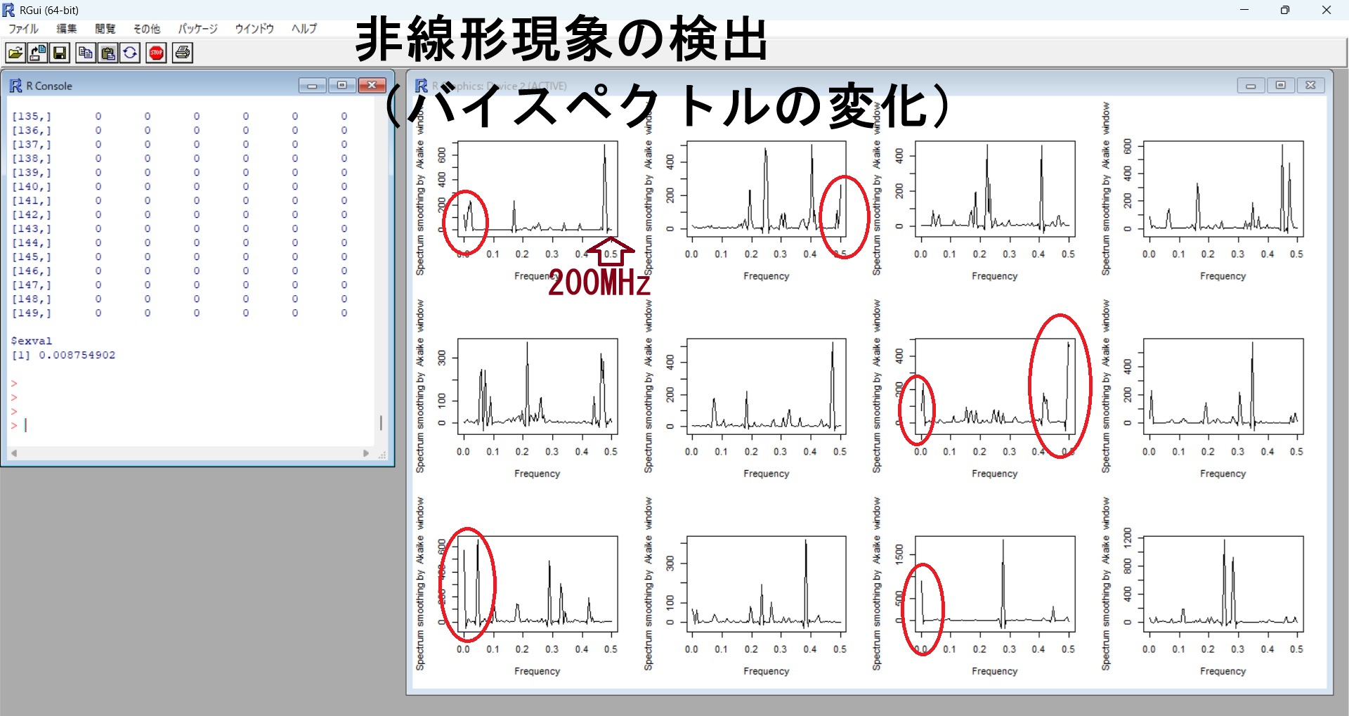Minimize the R Console window
The width and height of the screenshot is (1349, 716).
click(312, 86)
